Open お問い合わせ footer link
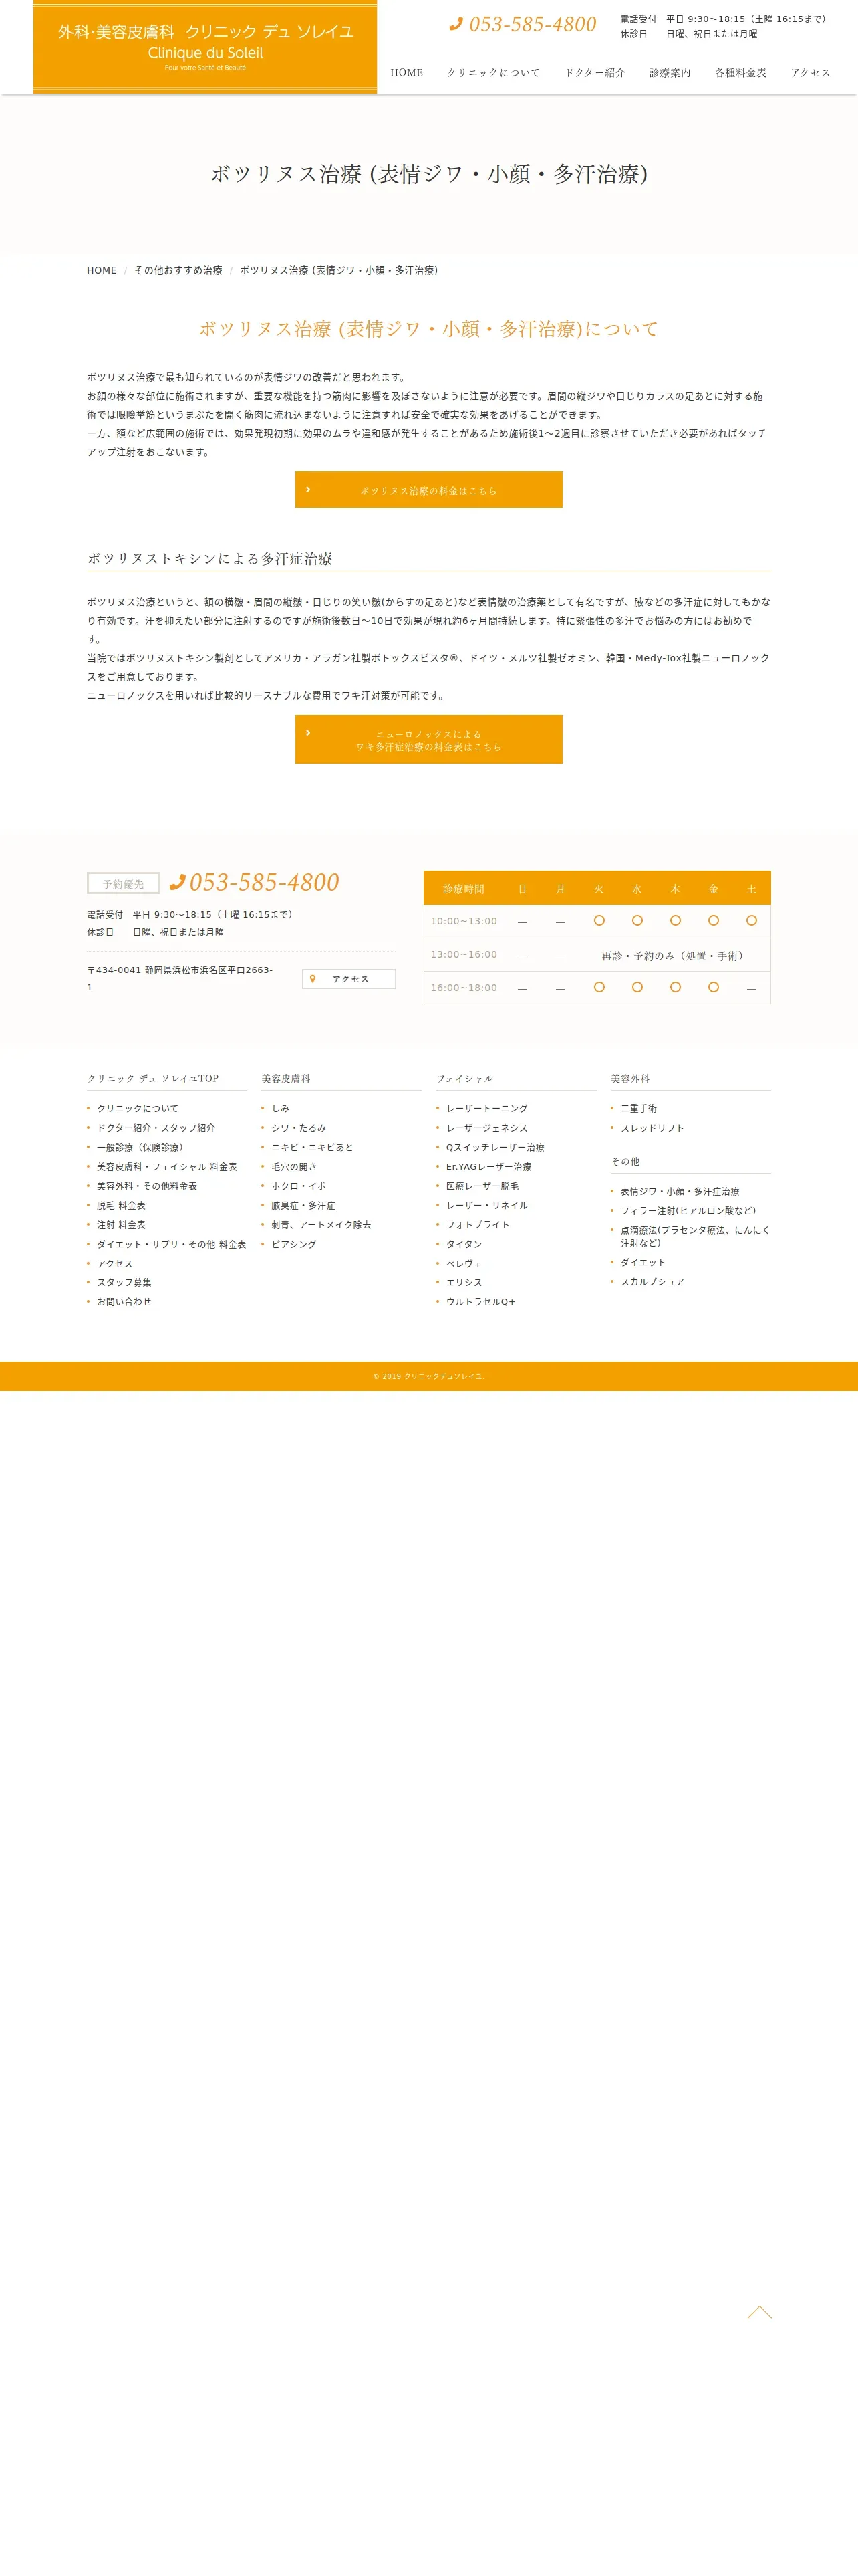Screen dimensions: 858x2576 point(124,1302)
